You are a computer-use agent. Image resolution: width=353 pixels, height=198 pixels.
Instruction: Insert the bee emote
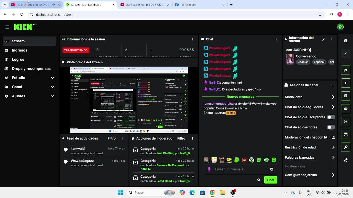229,160
